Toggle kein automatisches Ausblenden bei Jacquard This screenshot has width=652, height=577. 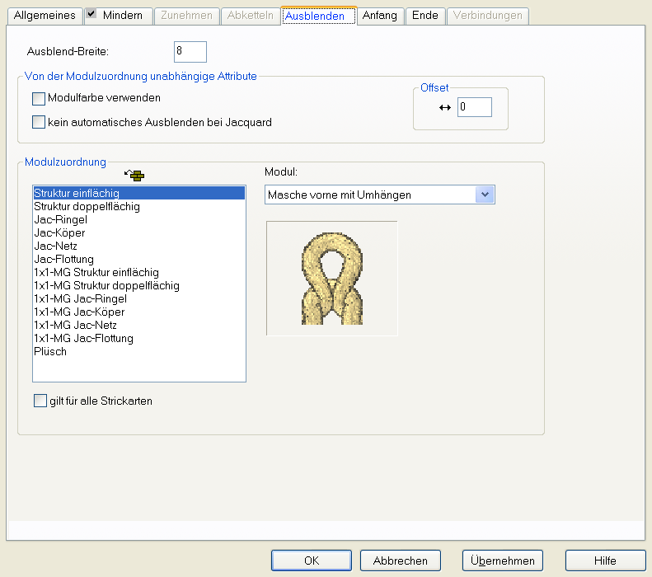click(x=38, y=122)
